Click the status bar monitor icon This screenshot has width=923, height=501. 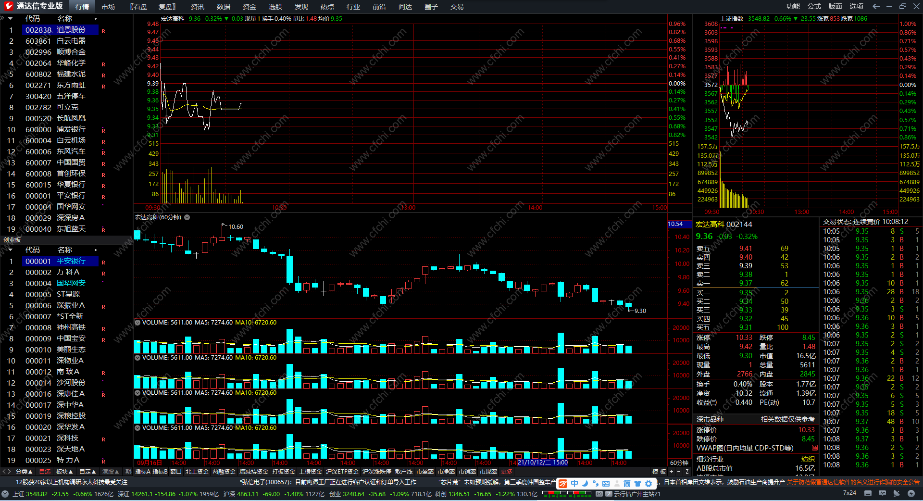(882, 493)
